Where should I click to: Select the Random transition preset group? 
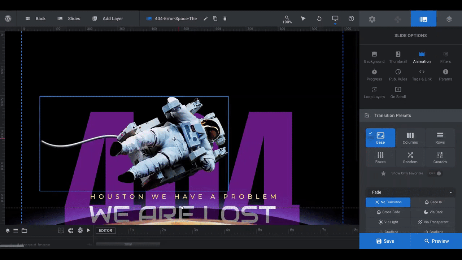click(410, 157)
